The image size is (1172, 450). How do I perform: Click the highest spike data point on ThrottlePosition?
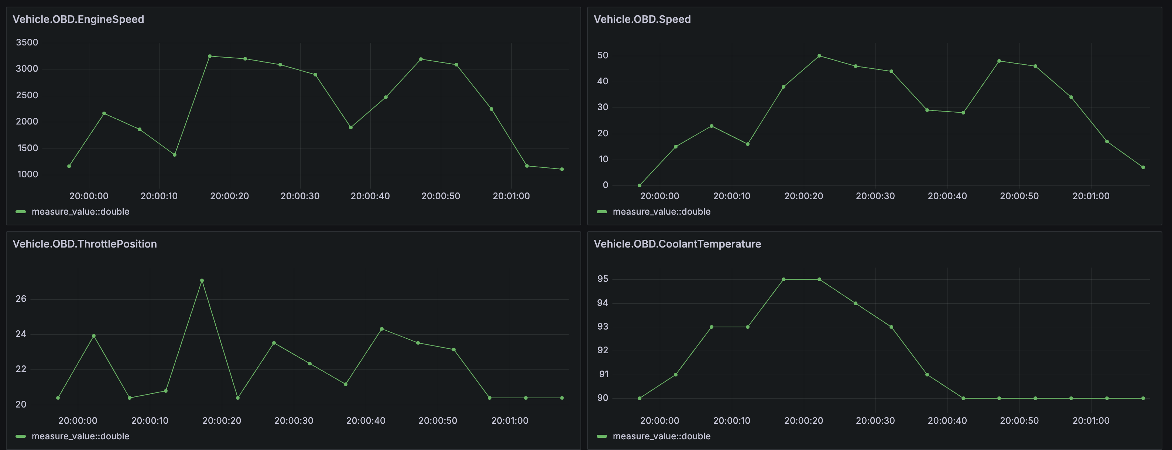pyautogui.click(x=202, y=280)
